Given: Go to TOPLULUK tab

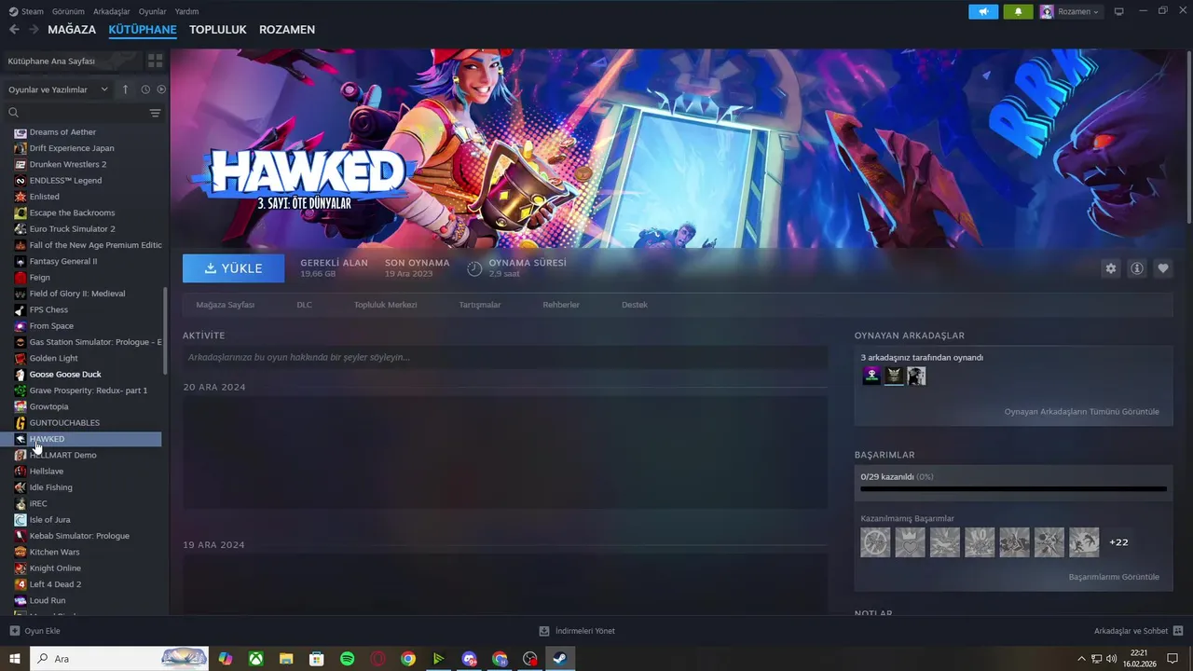Looking at the screenshot, I should pyautogui.click(x=218, y=30).
